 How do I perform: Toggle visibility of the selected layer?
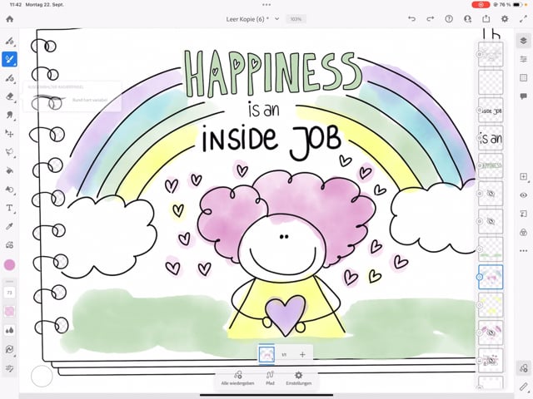(524, 195)
